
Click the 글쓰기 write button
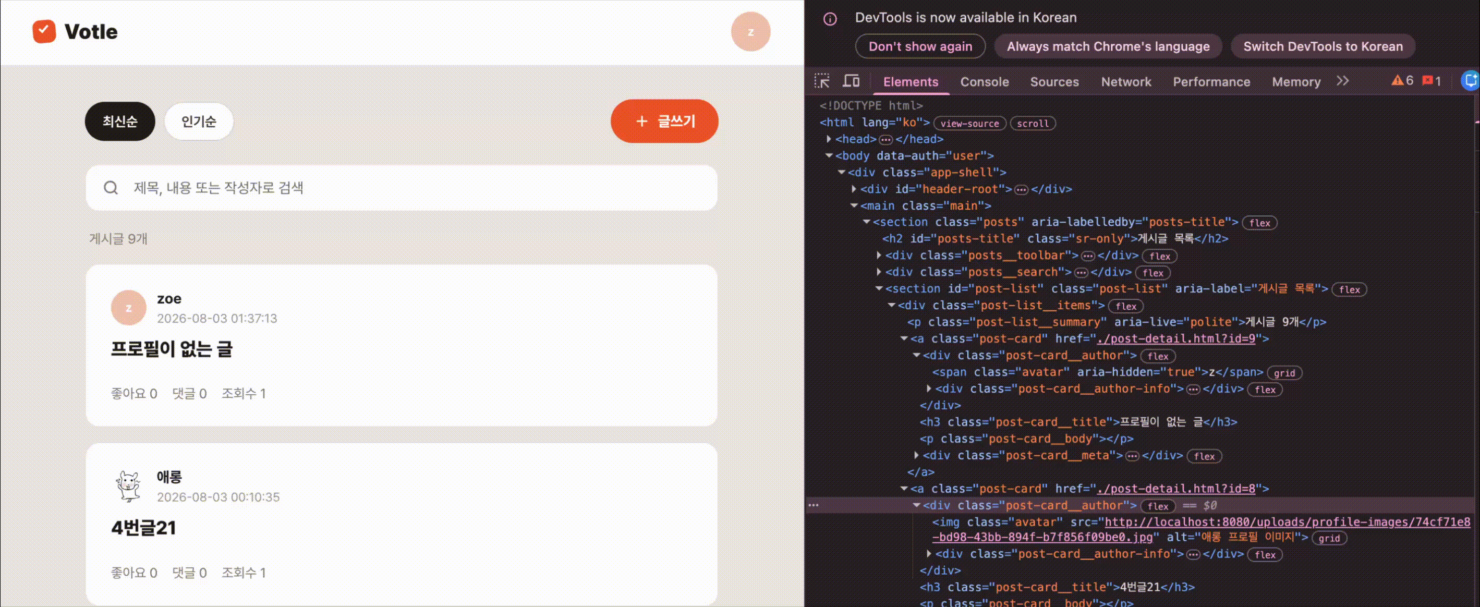coord(664,121)
